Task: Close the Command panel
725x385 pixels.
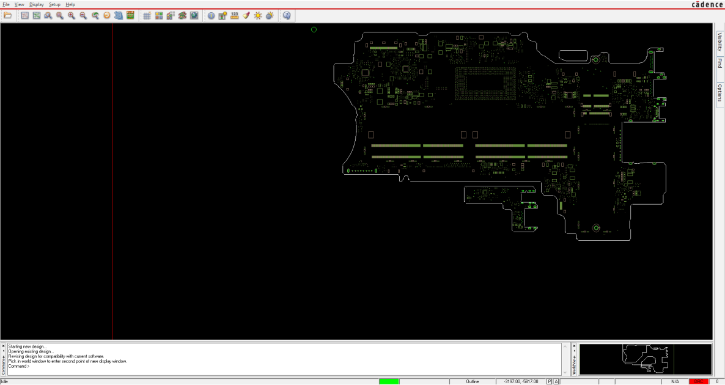Action: click(3, 346)
